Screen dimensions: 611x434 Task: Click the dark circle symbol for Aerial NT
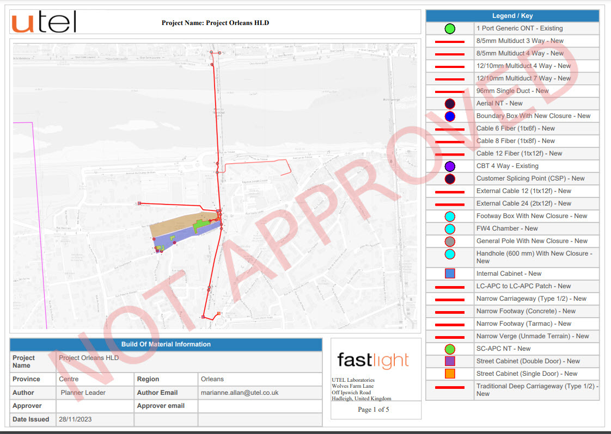point(450,103)
